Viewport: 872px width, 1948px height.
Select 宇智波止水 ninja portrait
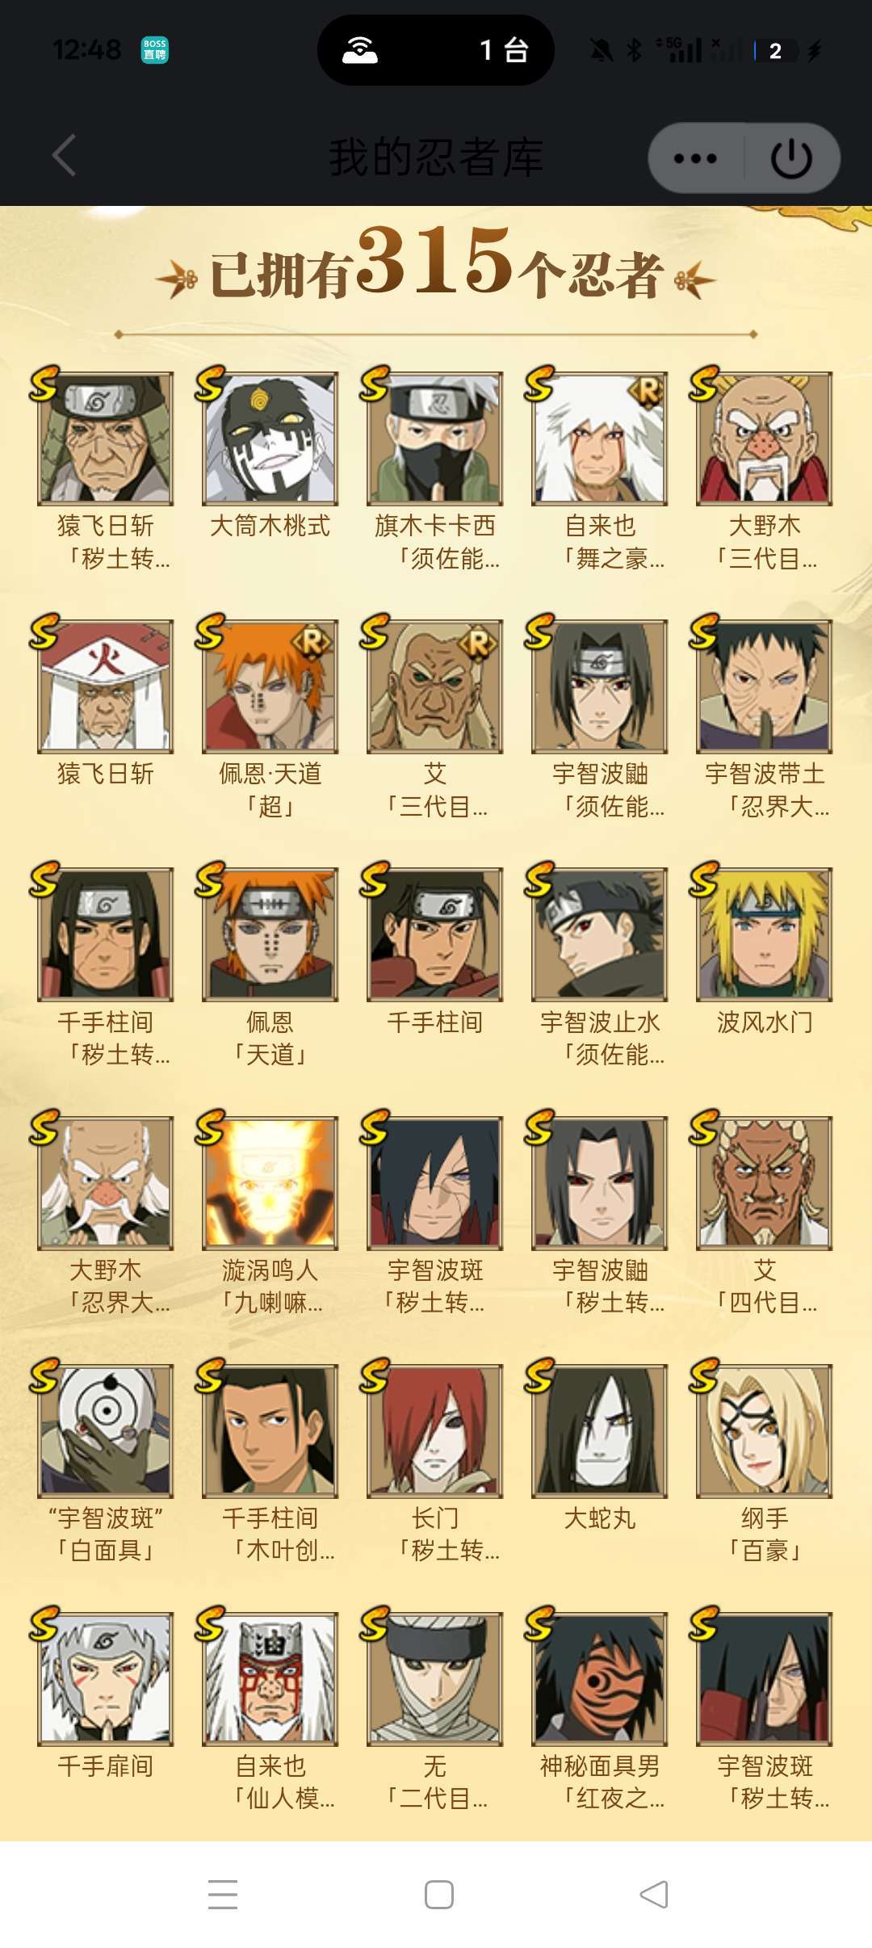(x=599, y=934)
